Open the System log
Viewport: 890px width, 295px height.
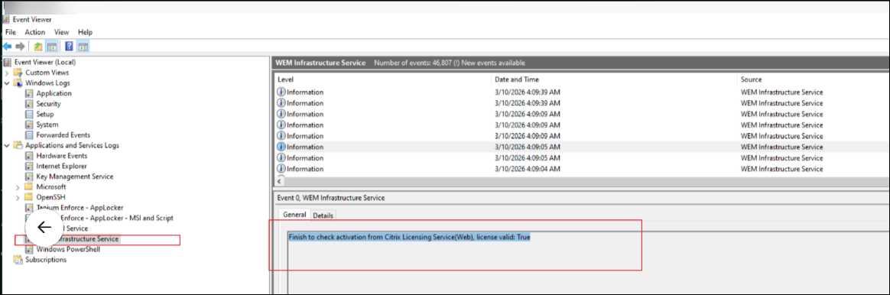pos(47,125)
